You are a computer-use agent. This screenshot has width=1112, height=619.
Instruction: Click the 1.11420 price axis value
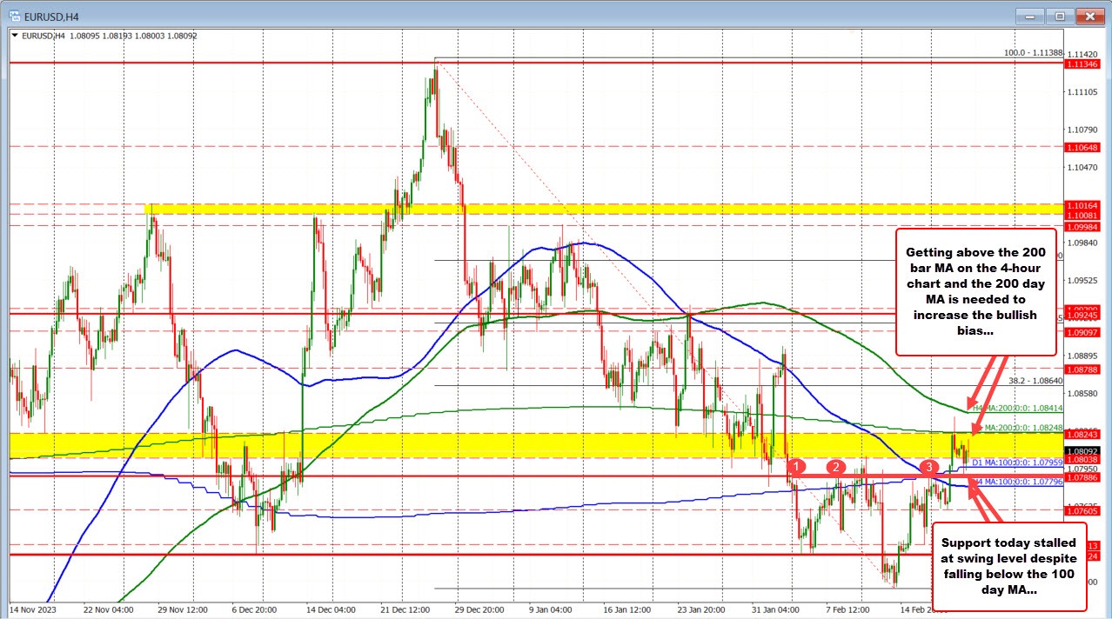[x=1082, y=53]
